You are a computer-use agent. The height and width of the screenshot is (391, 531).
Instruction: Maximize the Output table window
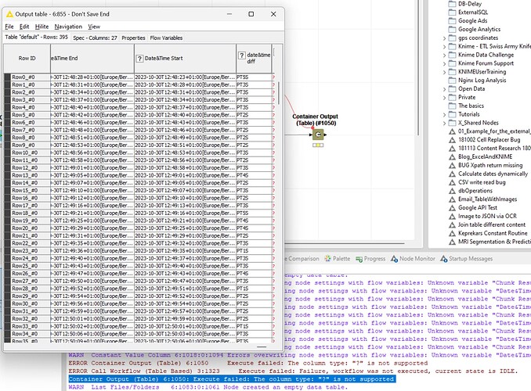click(x=251, y=14)
